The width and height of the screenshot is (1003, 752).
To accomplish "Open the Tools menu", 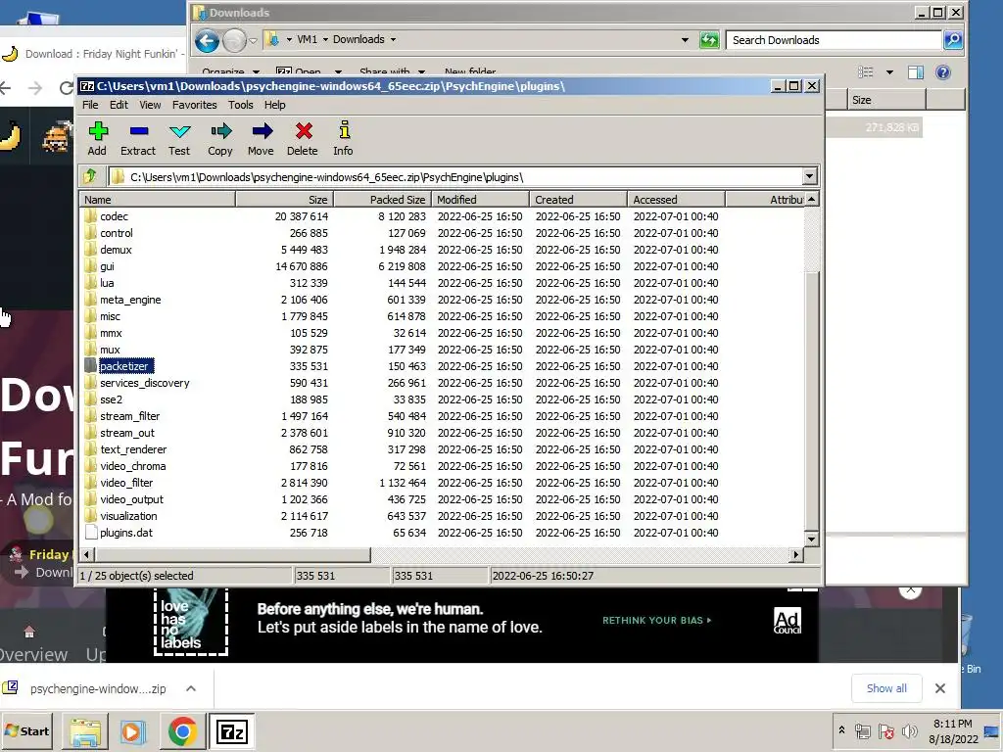I will pyautogui.click(x=241, y=105).
